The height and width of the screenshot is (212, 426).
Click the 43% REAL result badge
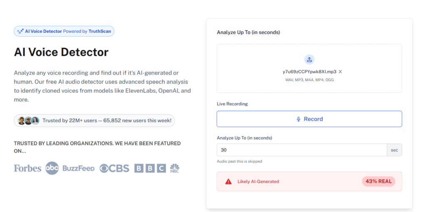coord(378,181)
